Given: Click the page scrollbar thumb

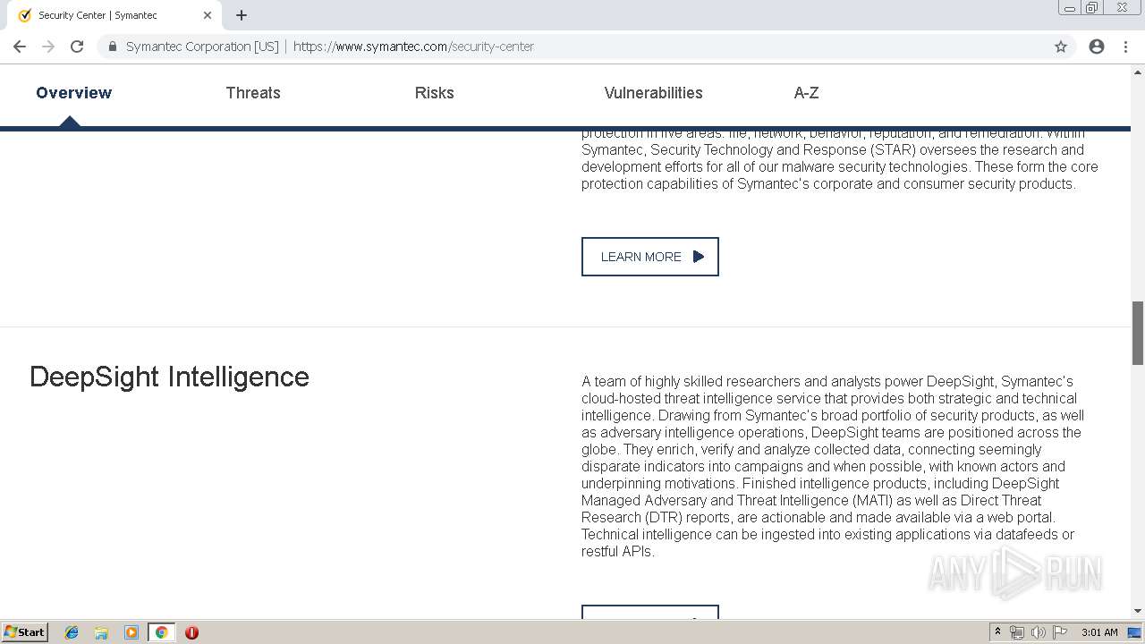Looking at the screenshot, I should [1138, 333].
